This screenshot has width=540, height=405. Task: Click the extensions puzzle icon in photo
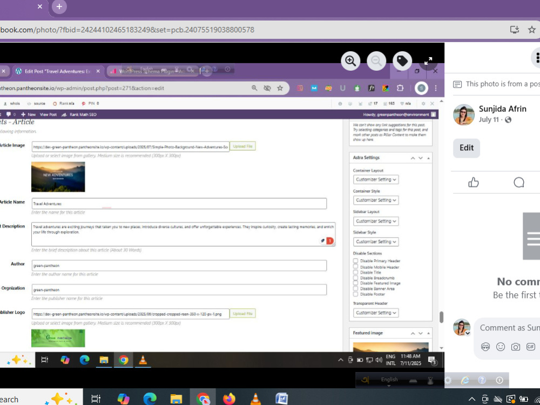click(x=400, y=88)
